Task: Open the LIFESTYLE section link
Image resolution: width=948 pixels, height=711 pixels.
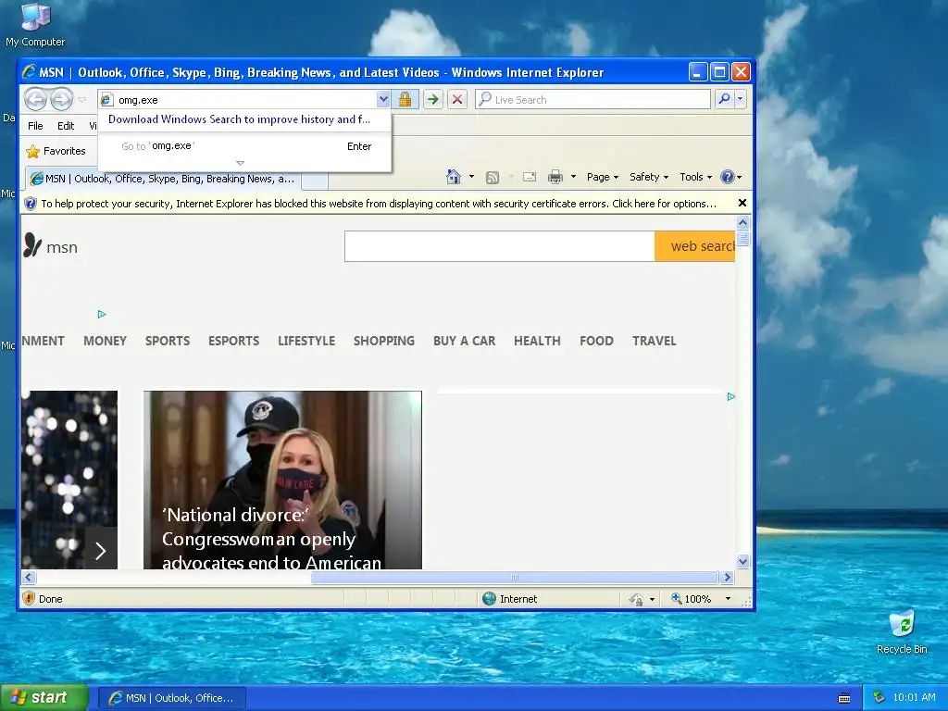Action: coord(306,341)
